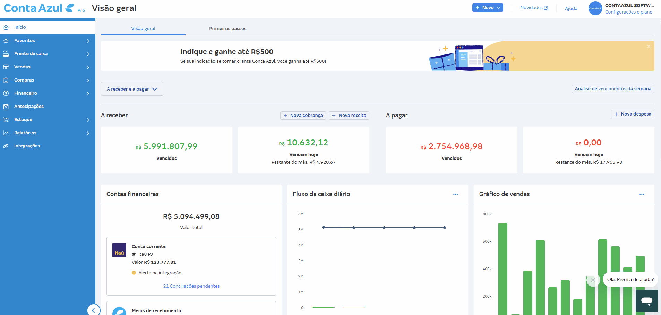Click the Relatórios chart icon
This screenshot has height=315, width=661.
tap(6, 133)
